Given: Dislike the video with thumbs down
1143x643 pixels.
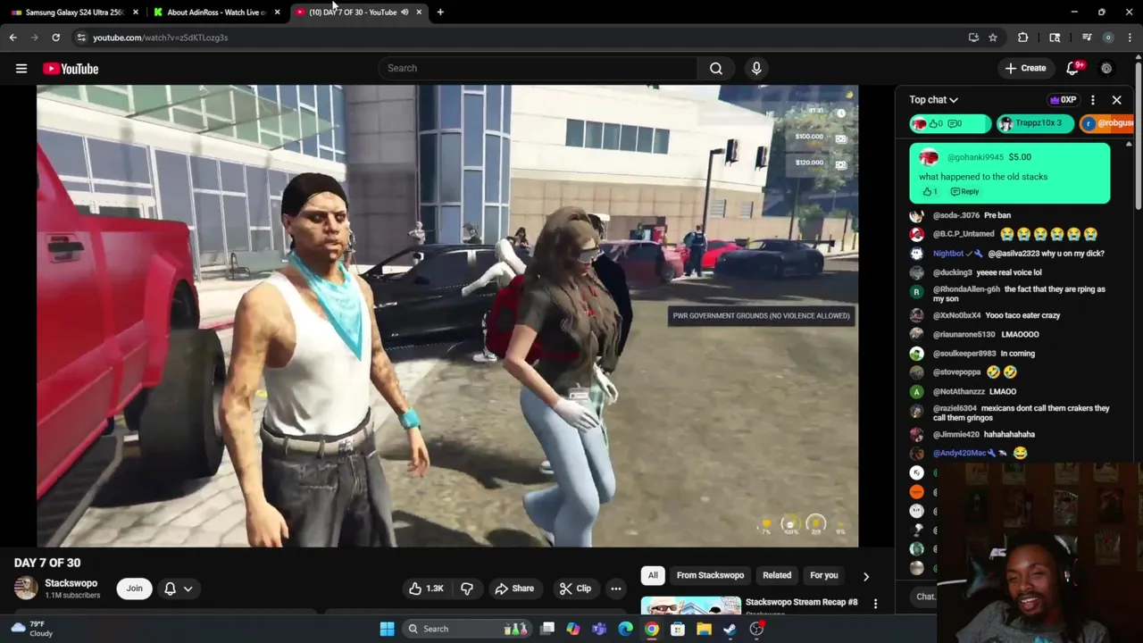Looking at the screenshot, I should pyautogui.click(x=466, y=589).
